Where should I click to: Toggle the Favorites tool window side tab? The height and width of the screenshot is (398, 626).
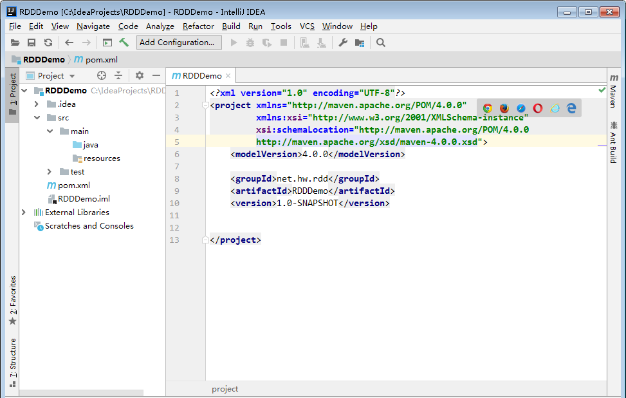tap(13, 301)
